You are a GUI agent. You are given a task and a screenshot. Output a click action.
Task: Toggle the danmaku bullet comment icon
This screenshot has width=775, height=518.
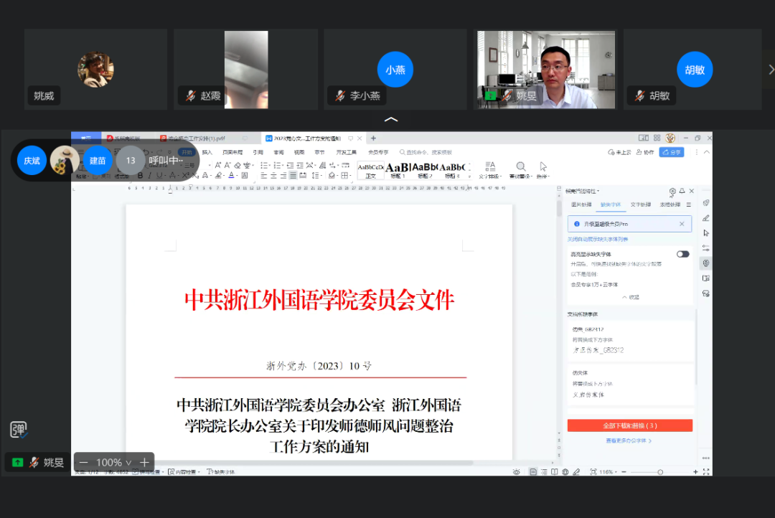coord(19,430)
